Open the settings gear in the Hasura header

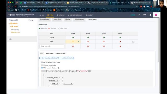click(139, 15)
